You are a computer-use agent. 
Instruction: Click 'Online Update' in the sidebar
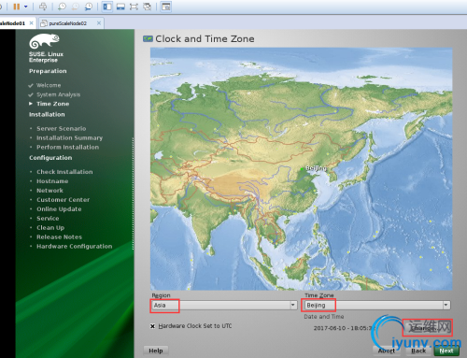pyautogui.click(x=59, y=209)
